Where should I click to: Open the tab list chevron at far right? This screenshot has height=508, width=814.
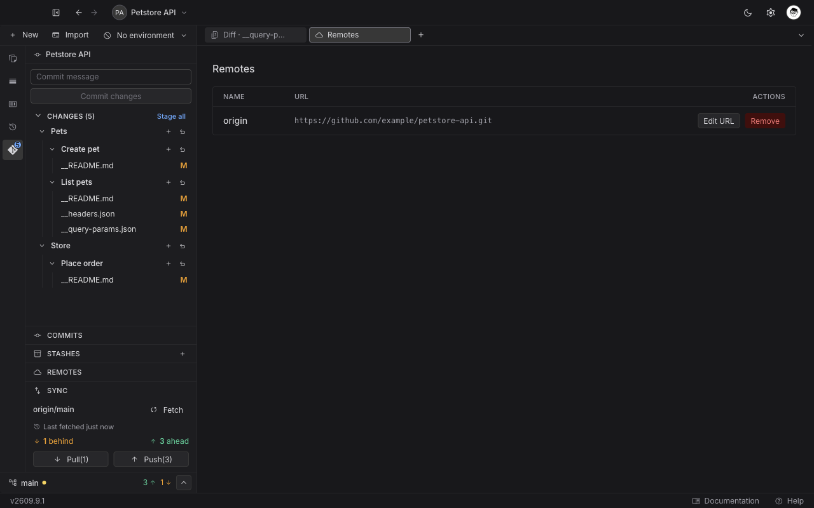coord(801,36)
